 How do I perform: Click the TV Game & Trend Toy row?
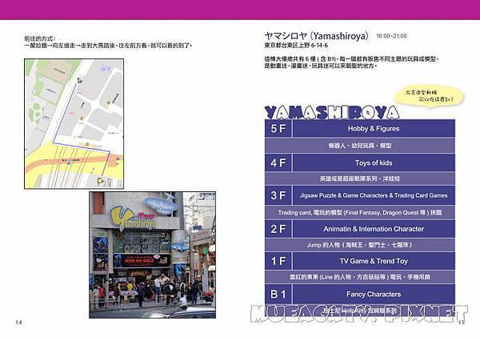pyautogui.click(x=374, y=261)
